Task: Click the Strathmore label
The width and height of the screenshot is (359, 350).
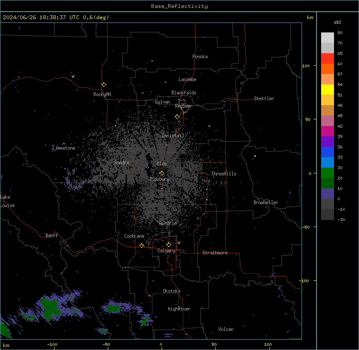Action: pyautogui.click(x=215, y=253)
